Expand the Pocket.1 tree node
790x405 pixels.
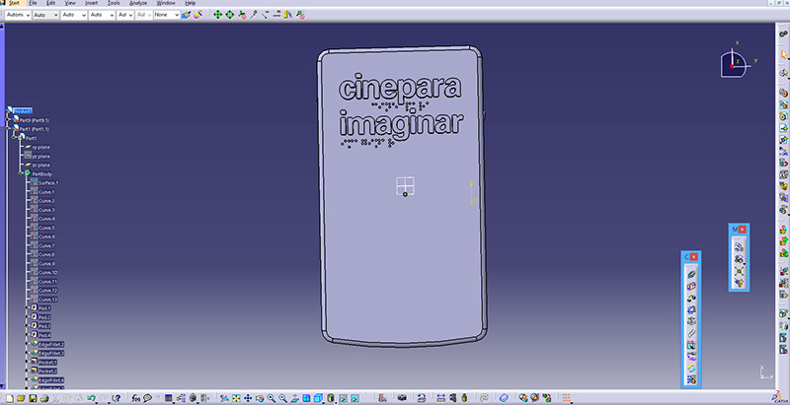coord(27,362)
